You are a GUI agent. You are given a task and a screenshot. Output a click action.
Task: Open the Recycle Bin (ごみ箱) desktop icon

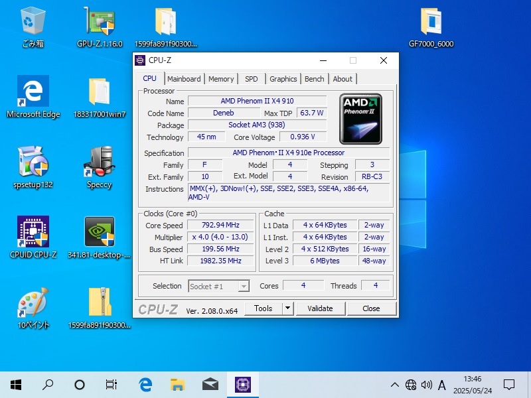point(33,27)
